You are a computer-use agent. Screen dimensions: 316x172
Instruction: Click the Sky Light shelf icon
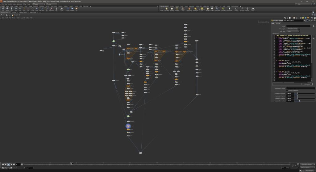207,9
